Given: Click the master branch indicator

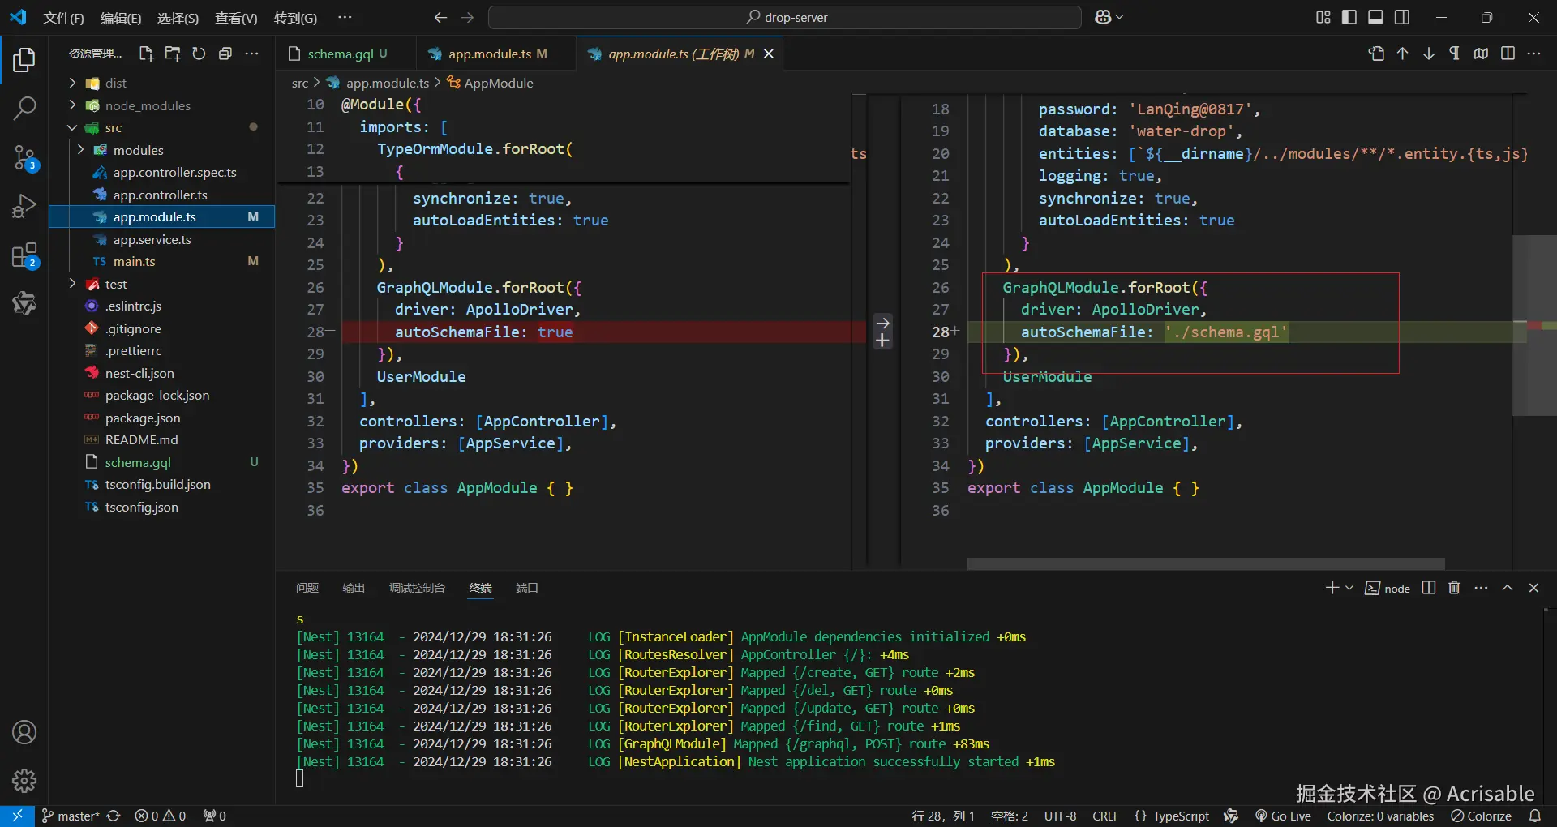Looking at the screenshot, I should pyautogui.click(x=71, y=816).
